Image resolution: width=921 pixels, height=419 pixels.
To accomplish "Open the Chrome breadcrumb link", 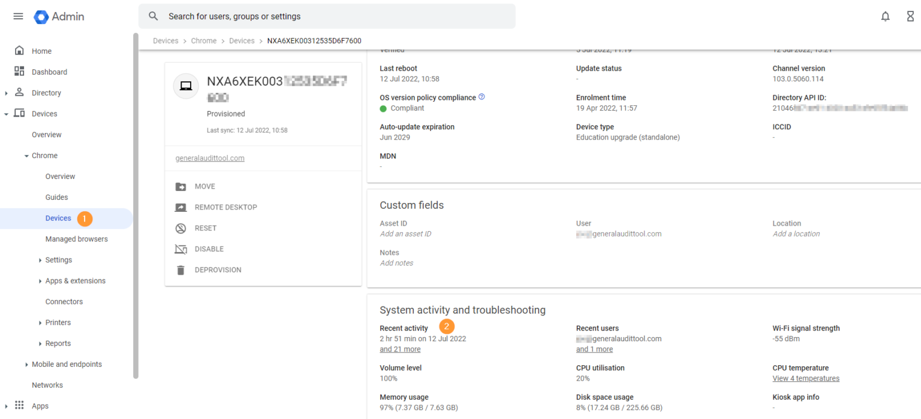I will [x=203, y=40].
